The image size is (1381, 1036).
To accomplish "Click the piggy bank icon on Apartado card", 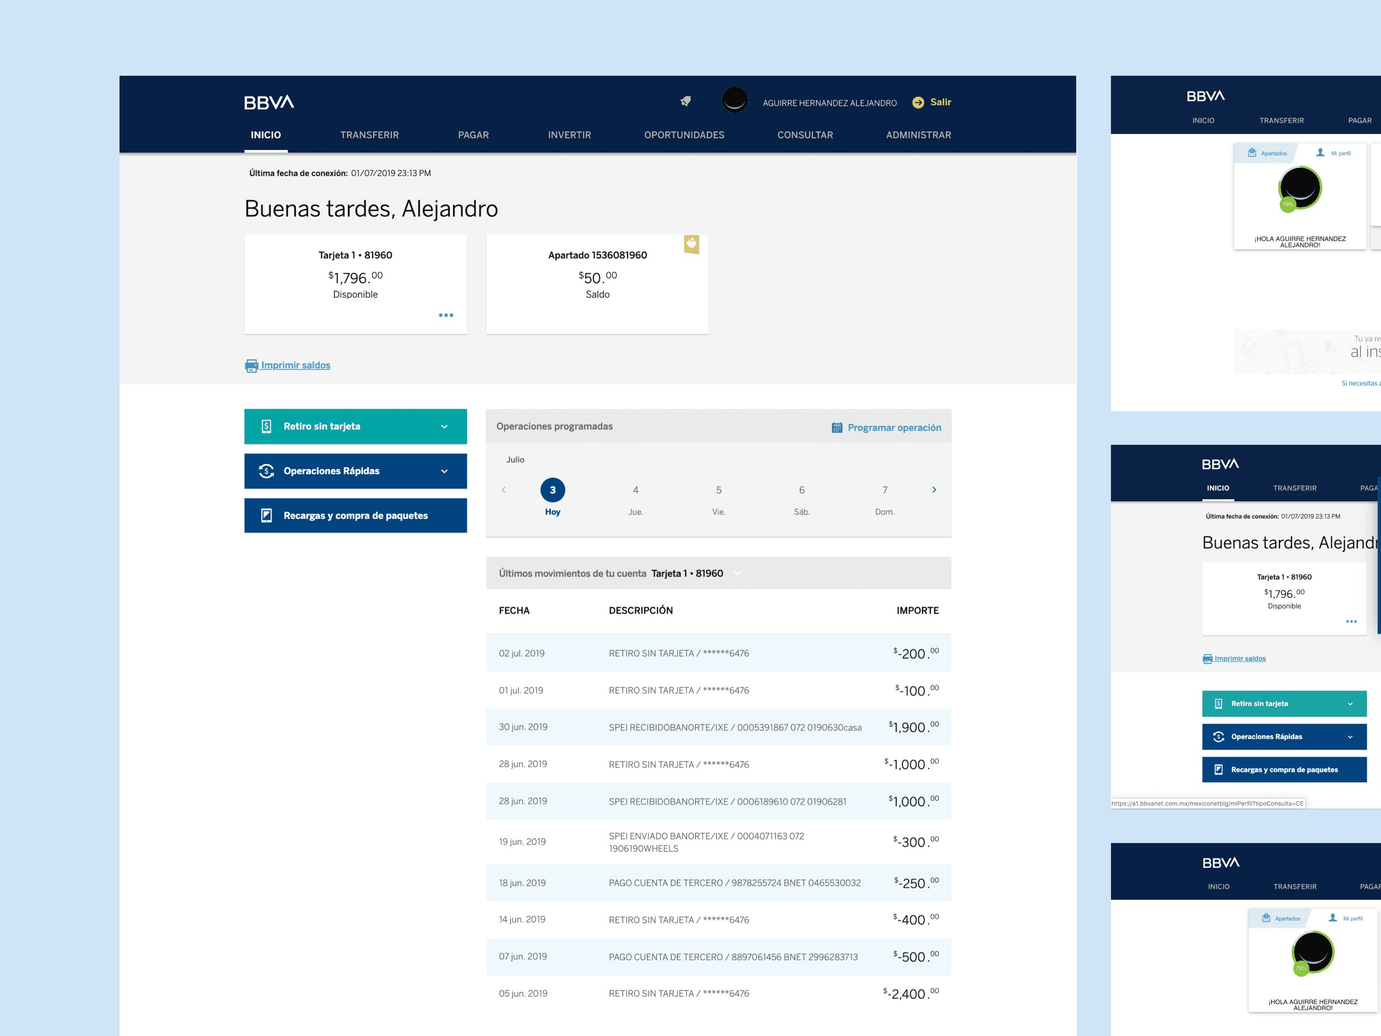I will [x=691, y=244].
